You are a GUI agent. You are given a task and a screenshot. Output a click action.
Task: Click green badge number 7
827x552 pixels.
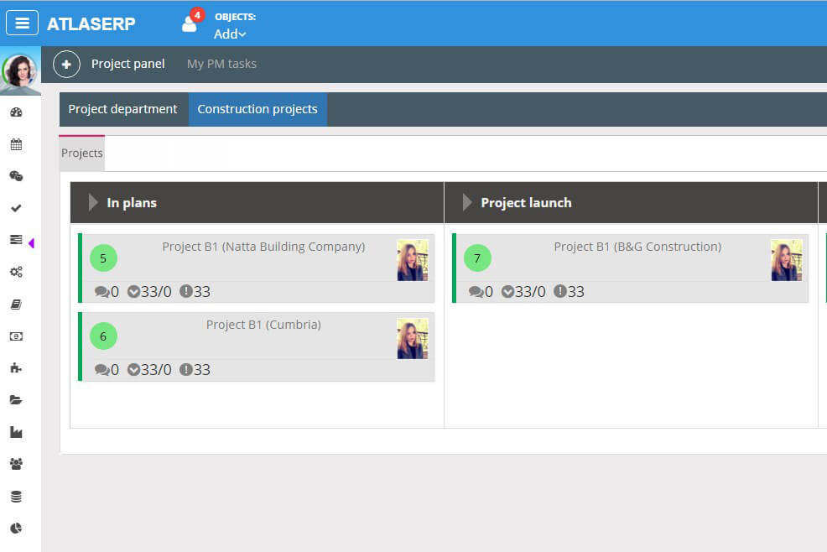pyautogui.click(x=477, y=258)
